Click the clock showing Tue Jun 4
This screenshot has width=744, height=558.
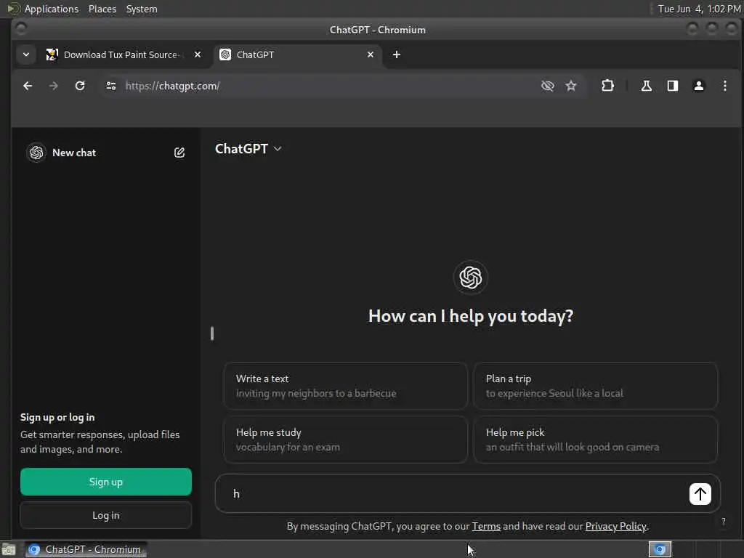(699, 9)
